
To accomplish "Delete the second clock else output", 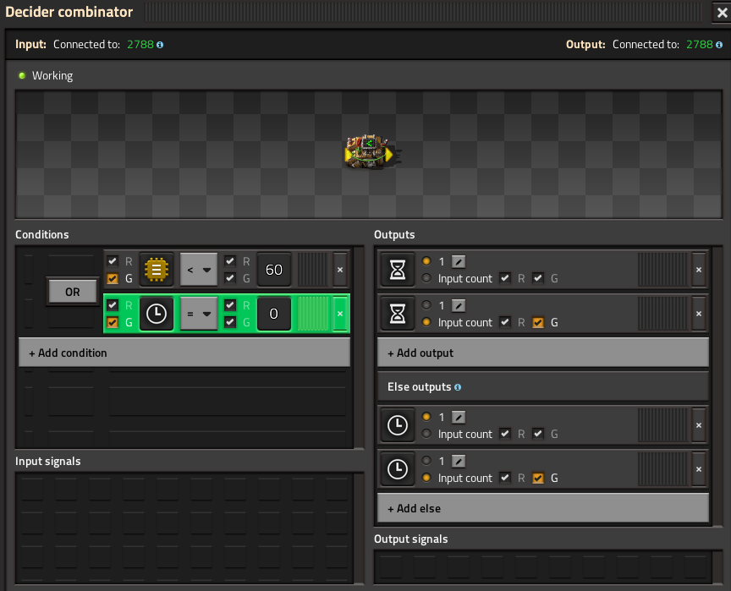I will point(699,469).
